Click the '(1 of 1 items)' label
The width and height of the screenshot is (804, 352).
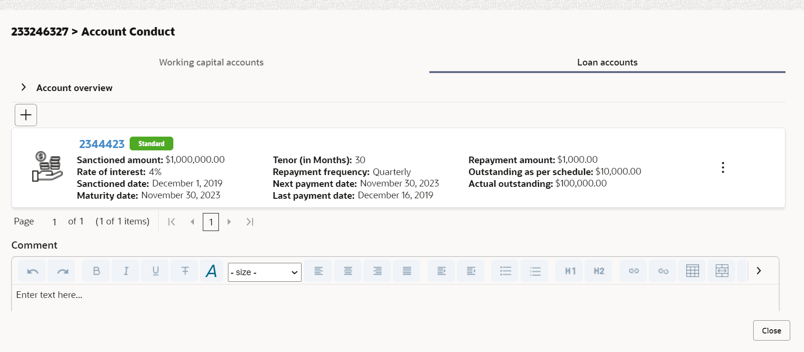coord(123,222)
